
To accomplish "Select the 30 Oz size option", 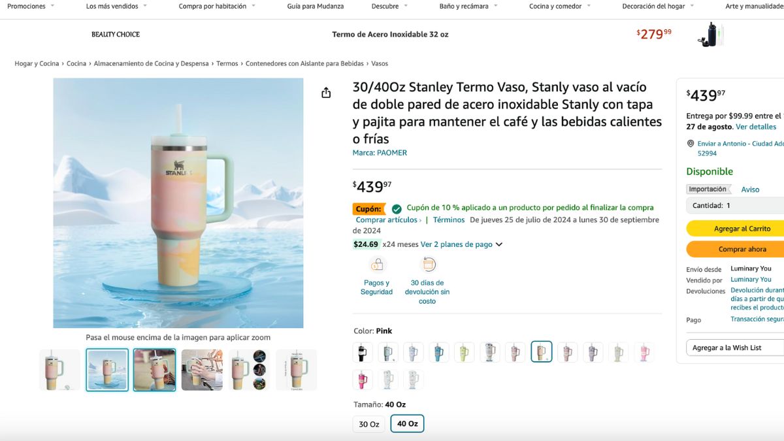I will click(x=369, y=424).
